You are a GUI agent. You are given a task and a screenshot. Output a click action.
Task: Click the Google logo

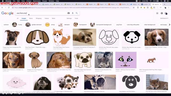[x=7, y=13]
